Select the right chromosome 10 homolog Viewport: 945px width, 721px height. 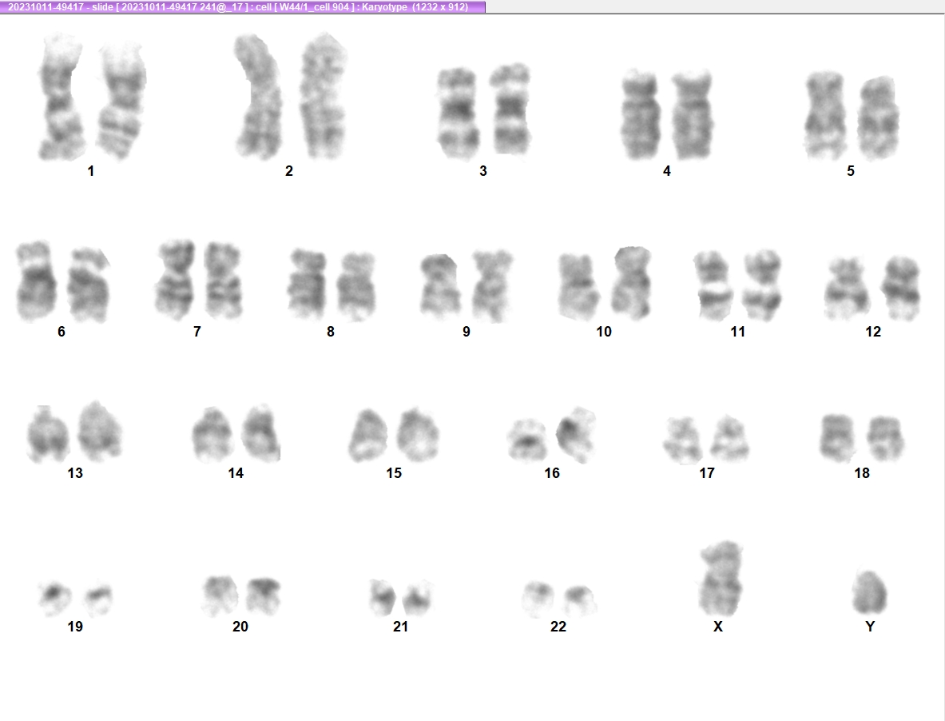[x=632, y=283]
